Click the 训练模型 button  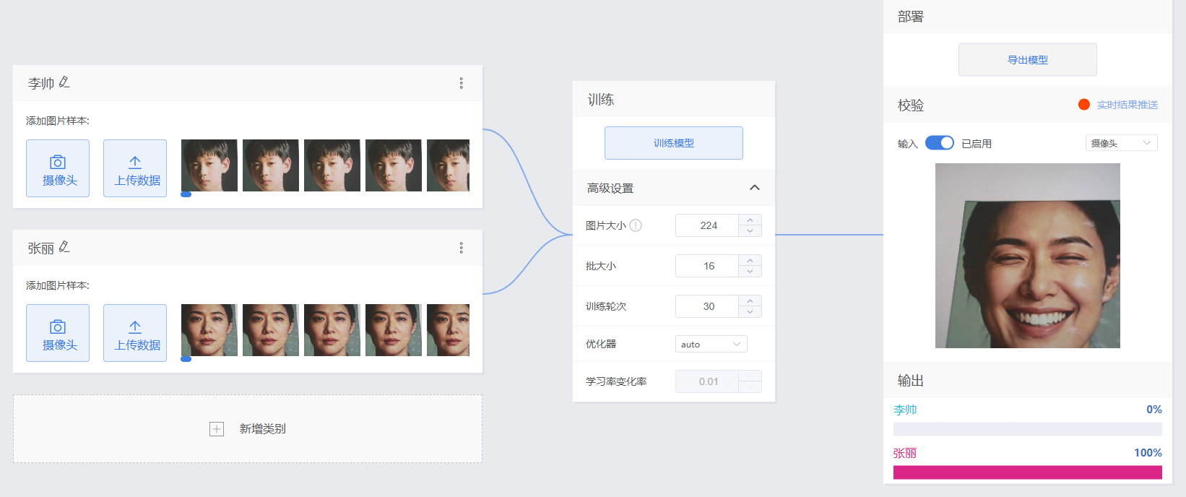(673, 143)
